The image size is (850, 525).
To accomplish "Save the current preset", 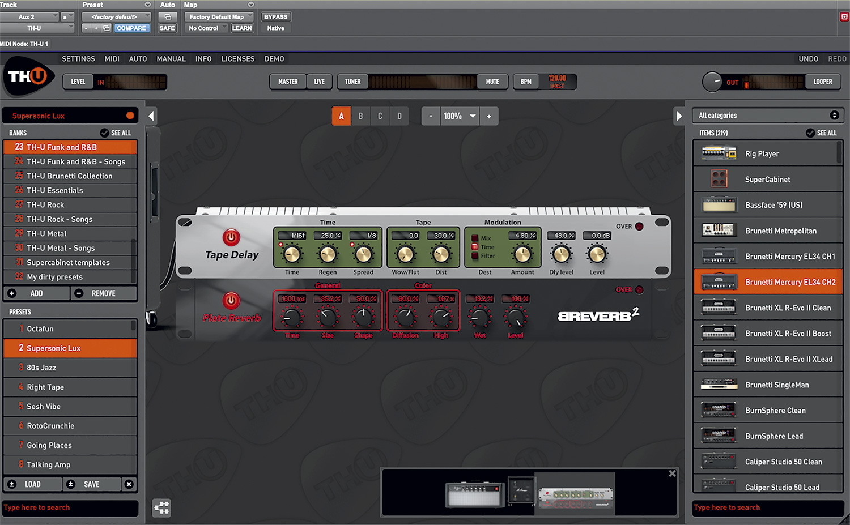I will (91, 484).
